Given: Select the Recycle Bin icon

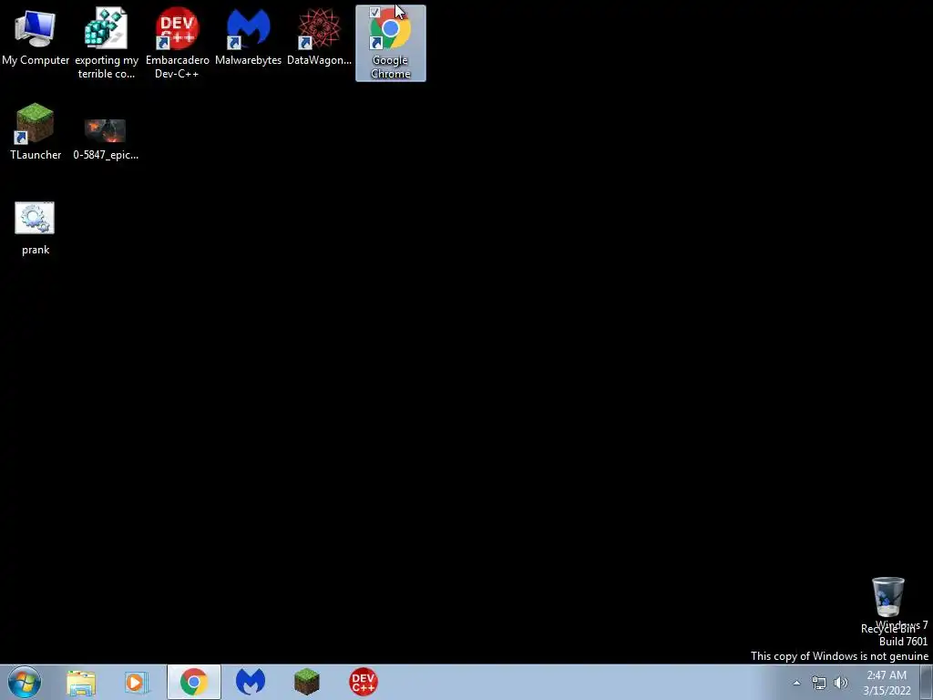Looking at the screenshot, I should 887,604.
